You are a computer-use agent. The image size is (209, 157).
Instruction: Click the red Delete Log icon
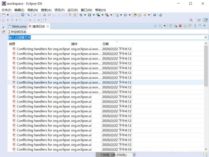coord(180,26)
